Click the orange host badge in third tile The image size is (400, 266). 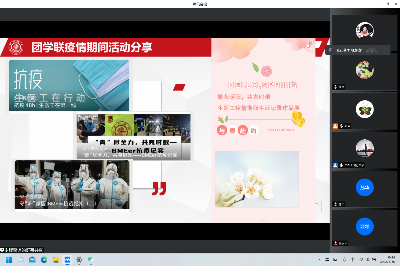335,126
